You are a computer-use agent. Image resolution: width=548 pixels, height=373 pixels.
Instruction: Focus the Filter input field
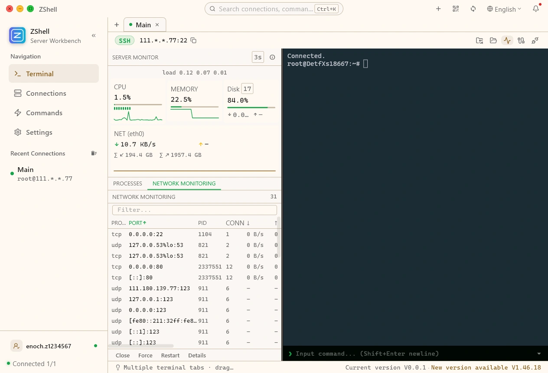point(195,210)
